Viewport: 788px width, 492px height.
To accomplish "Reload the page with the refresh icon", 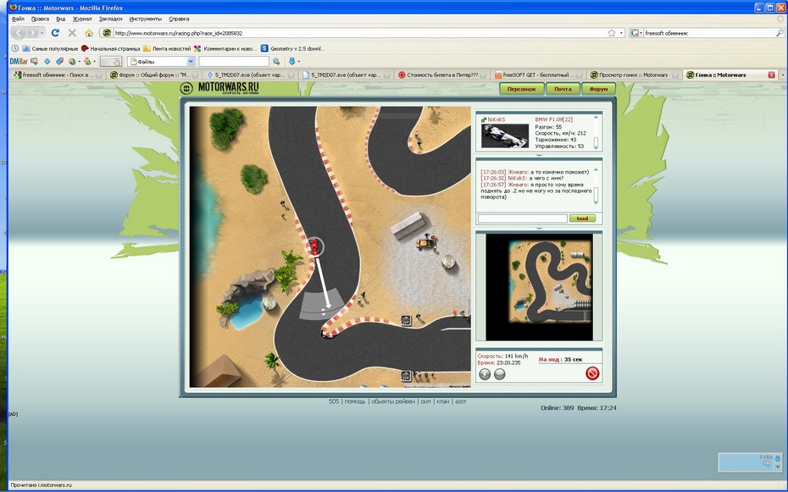I will [55, 33].
